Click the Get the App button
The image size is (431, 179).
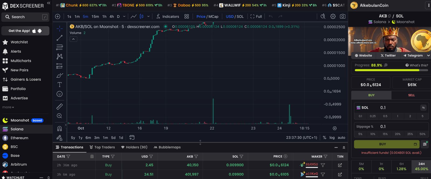pyautogui.click(x=25, y=31)
